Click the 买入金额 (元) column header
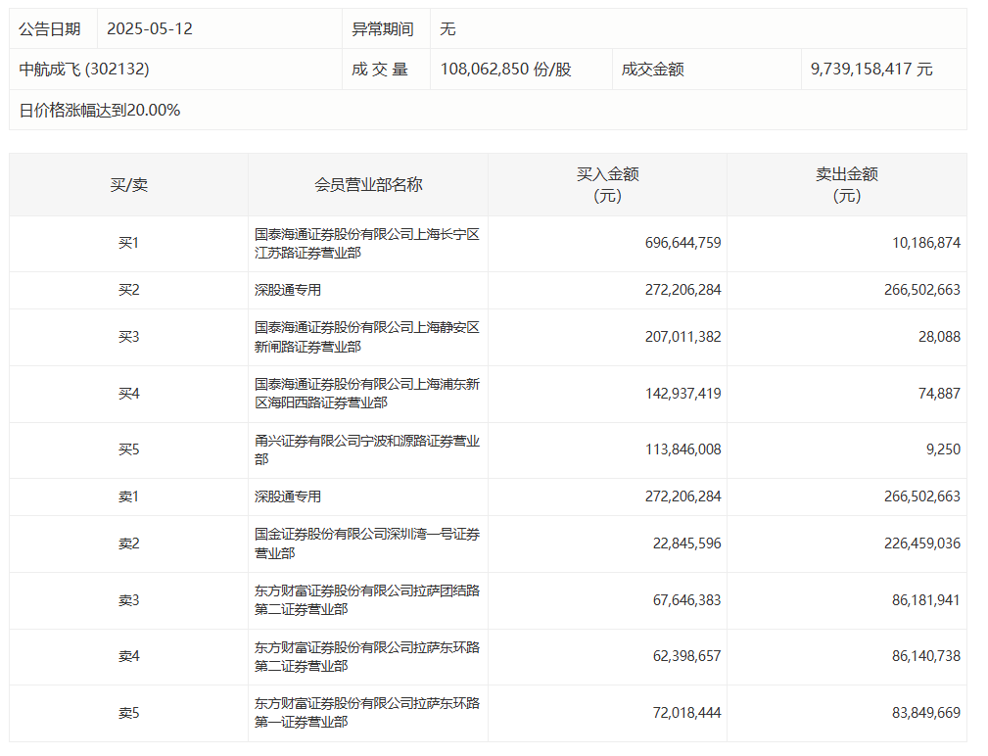 pos(607,184)
